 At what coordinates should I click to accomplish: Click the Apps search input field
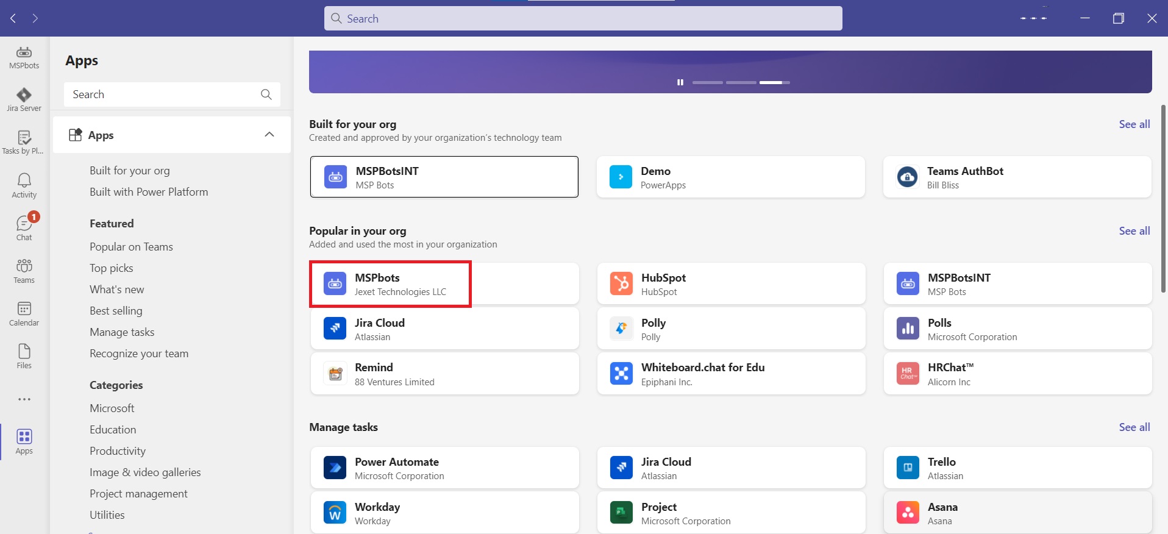coord(163,94)
